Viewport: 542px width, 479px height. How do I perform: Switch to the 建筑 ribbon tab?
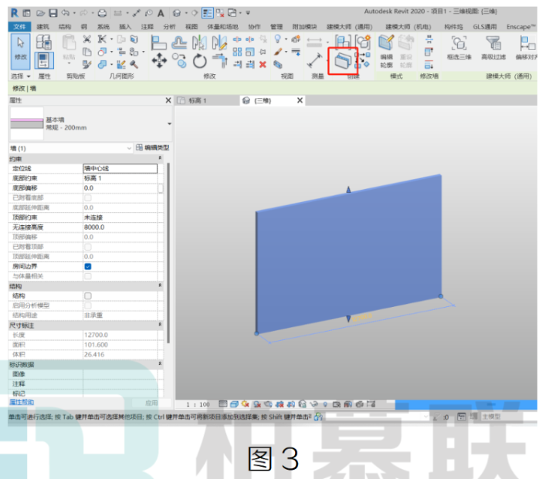tap(43, 26)
